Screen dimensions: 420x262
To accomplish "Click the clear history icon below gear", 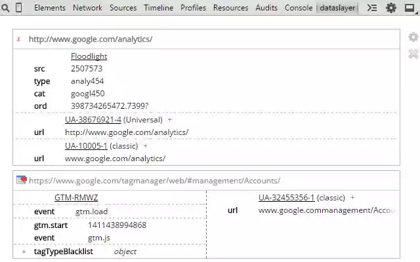I will [413, 54].
